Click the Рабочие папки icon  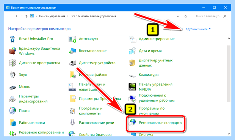(x=13, y=123)
